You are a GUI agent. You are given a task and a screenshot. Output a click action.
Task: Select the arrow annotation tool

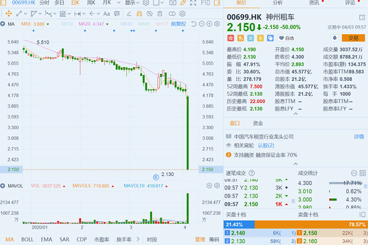click(x=92, y=14)
